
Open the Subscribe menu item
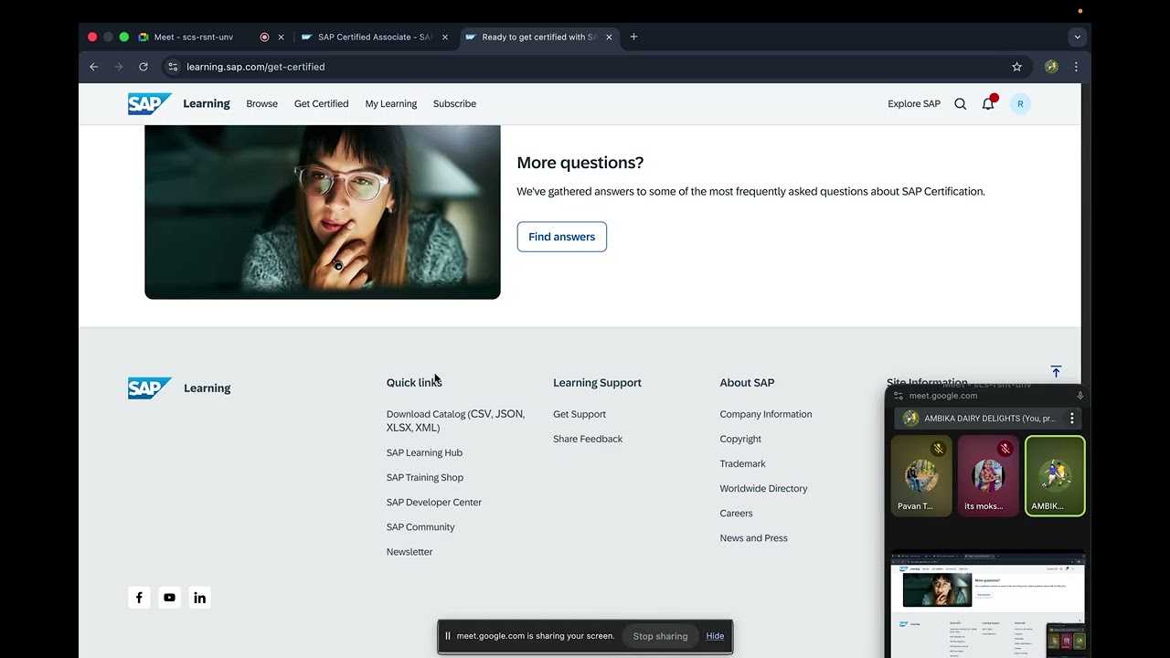tap(454, 104)
